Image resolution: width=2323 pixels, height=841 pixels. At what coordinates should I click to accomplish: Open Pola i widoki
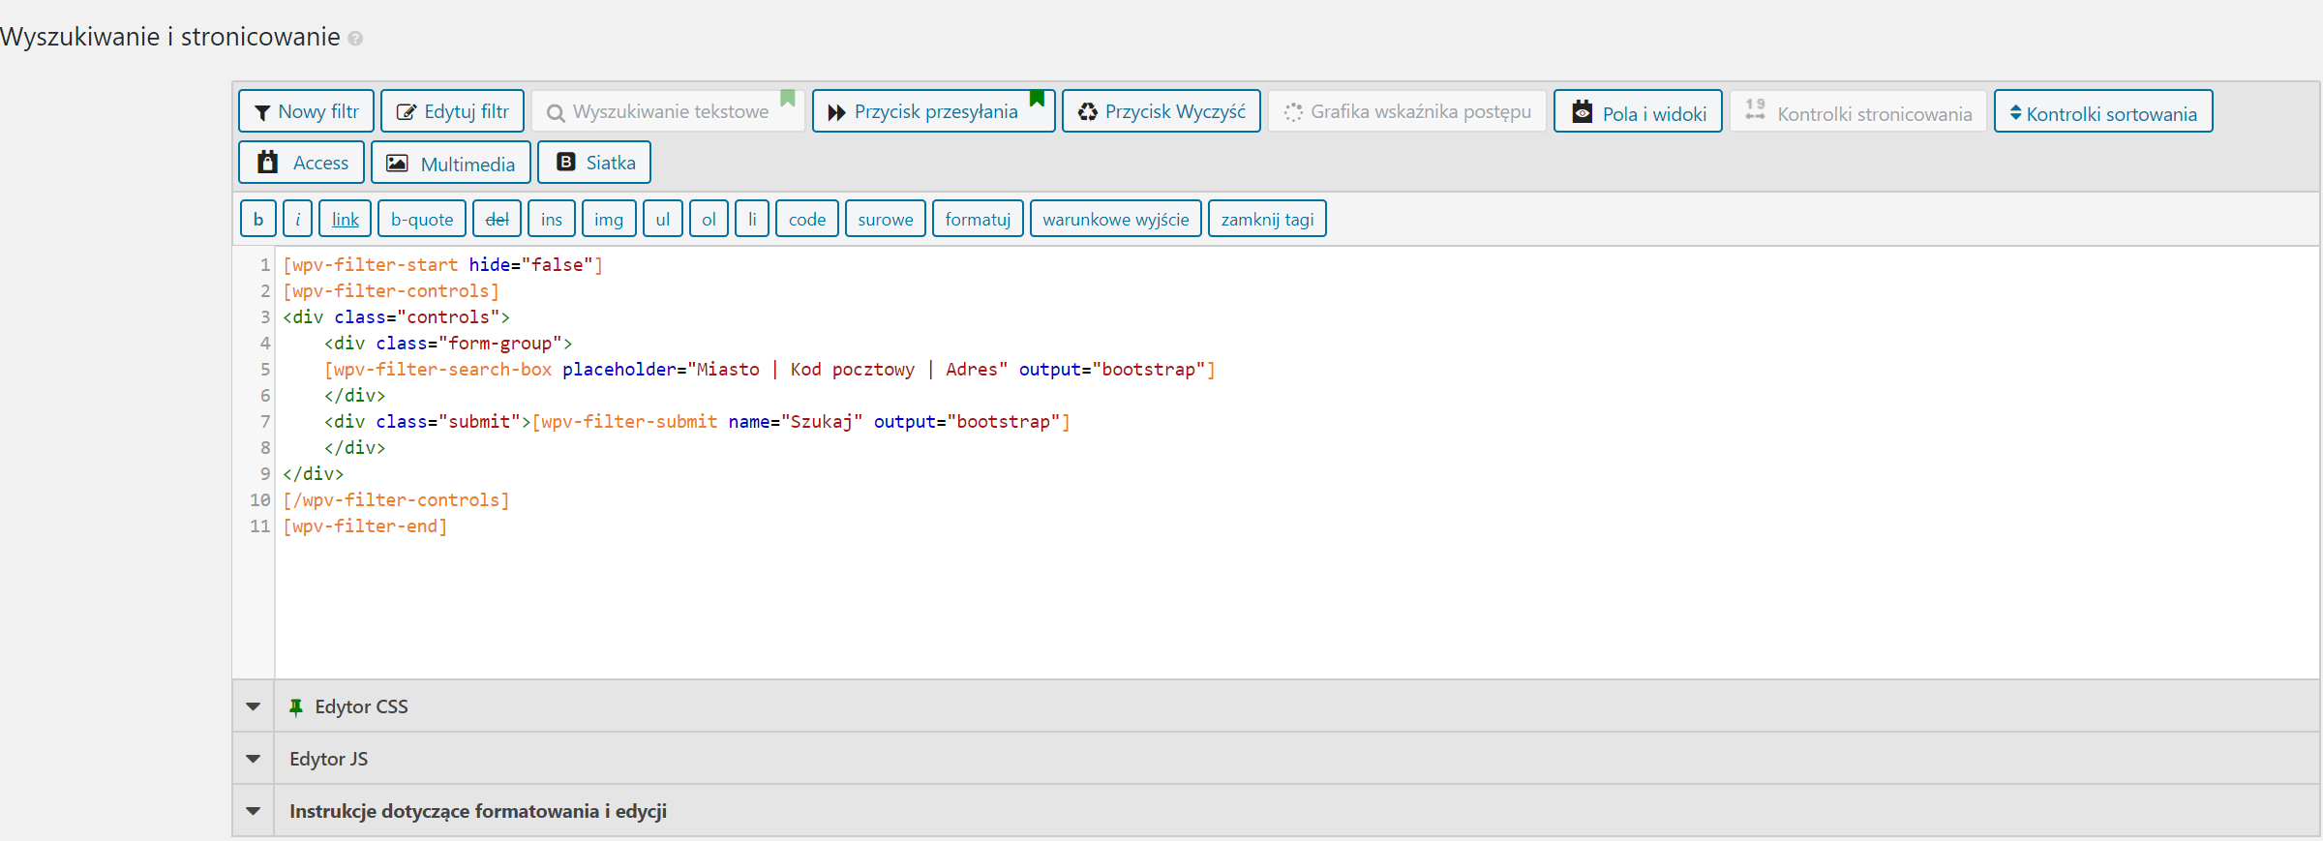point(1638,111)
